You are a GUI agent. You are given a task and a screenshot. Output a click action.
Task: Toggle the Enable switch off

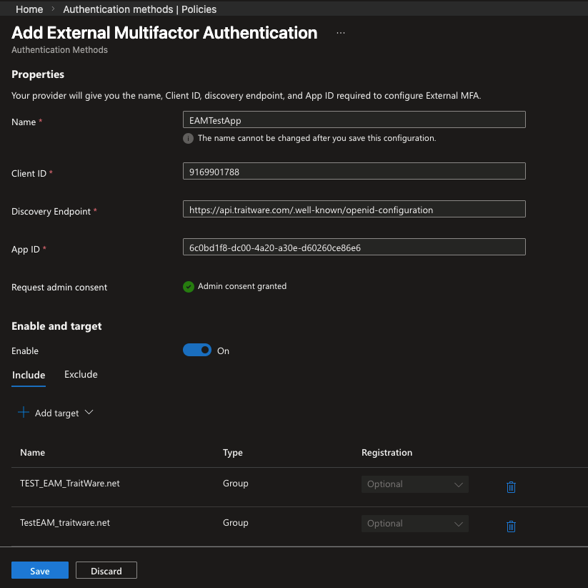pos(197,351)
